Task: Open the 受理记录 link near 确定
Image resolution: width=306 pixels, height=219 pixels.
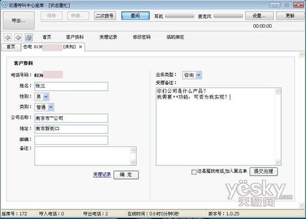Action: [x=102, y=174]
